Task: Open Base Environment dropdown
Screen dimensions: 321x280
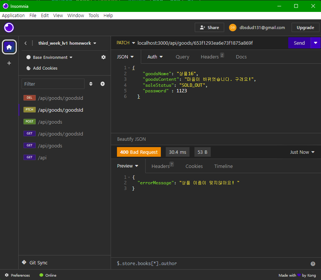Action: pos(53,57)
